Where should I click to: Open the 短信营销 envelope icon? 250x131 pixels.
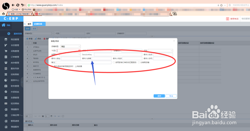(x=6, y=103)
